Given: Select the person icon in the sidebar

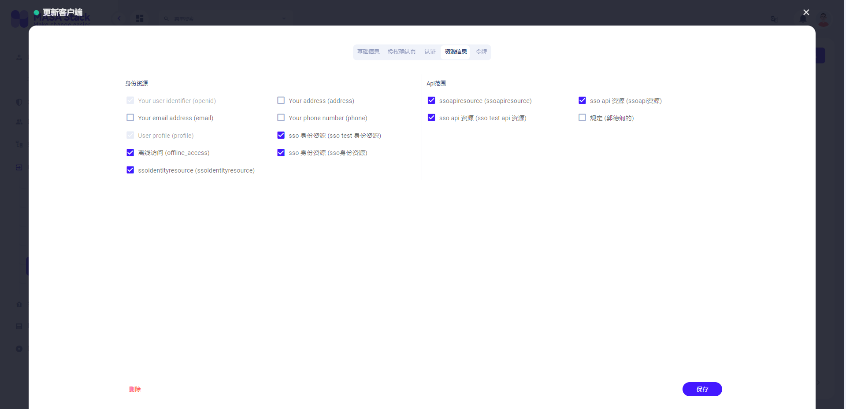Looking at the screenshot, I should [x=19, y=57].
